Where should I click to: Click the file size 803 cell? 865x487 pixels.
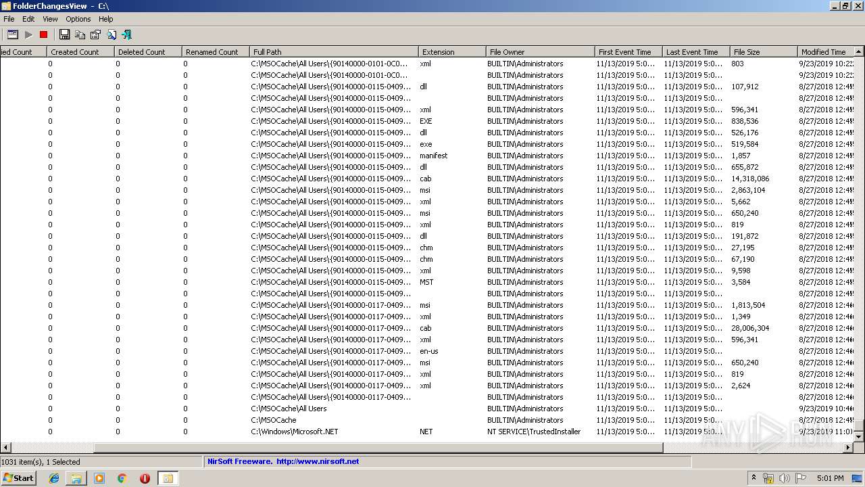(x=737, y=64)
